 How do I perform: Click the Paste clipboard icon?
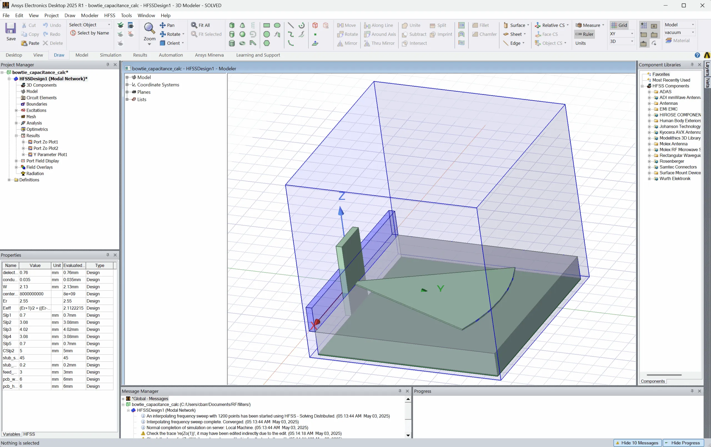(24, 43)
